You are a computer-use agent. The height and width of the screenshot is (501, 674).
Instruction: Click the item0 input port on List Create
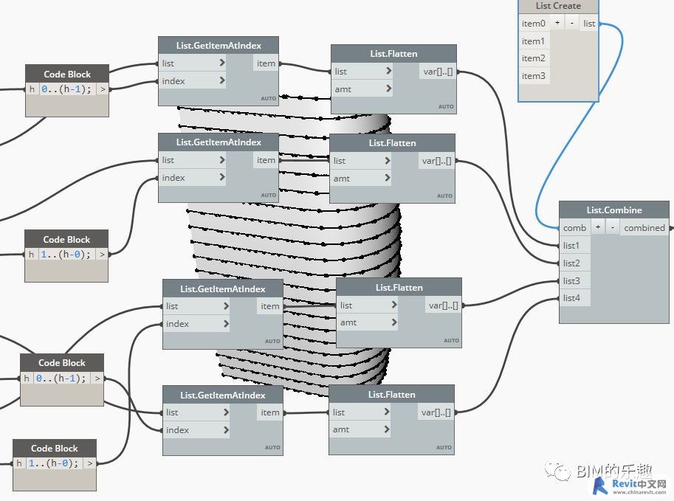(533, 24)
